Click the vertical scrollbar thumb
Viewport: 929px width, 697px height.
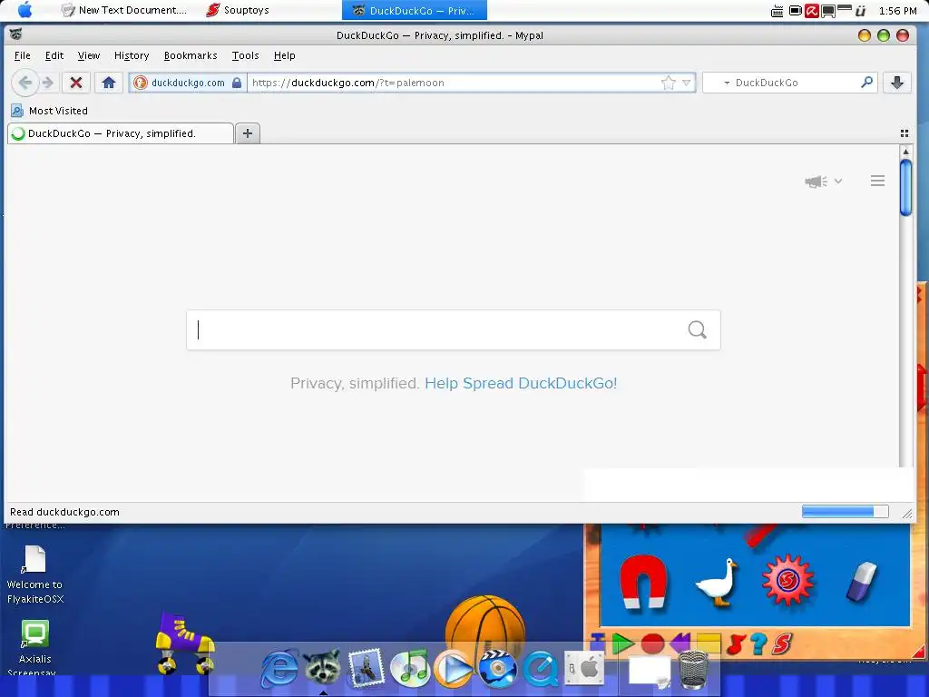point(905,187)
